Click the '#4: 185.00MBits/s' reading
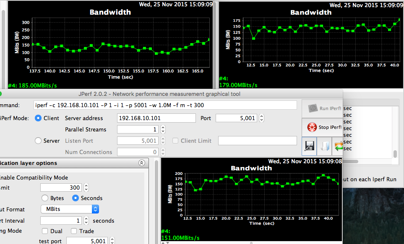 32,85
